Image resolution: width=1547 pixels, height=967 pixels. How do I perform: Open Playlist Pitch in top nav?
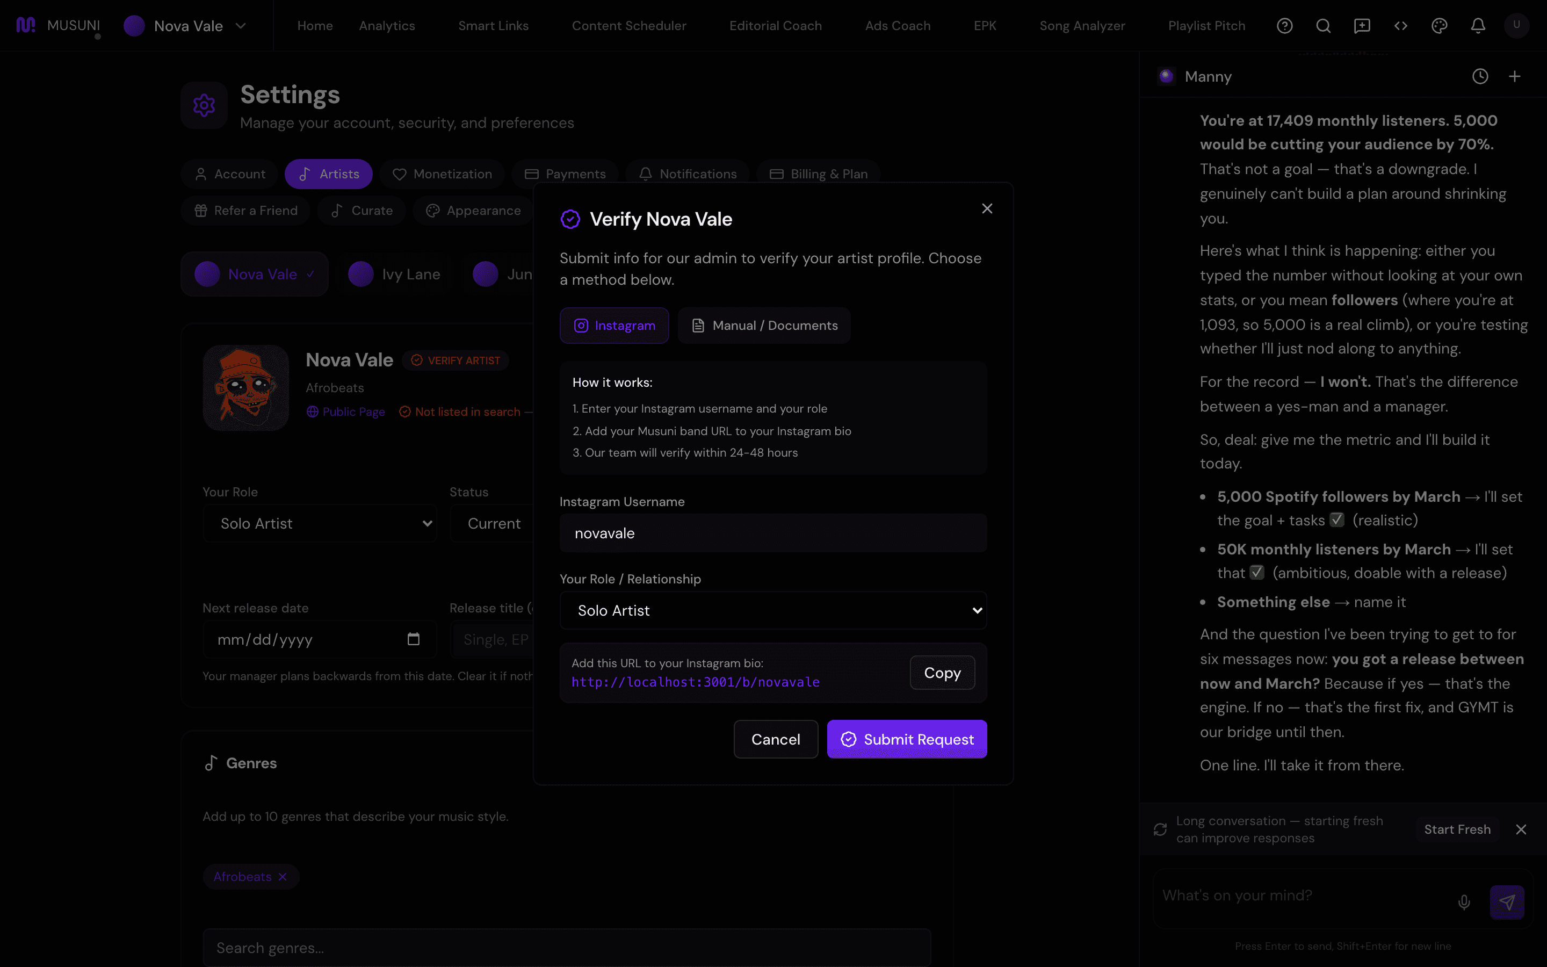pos(1206,26)
